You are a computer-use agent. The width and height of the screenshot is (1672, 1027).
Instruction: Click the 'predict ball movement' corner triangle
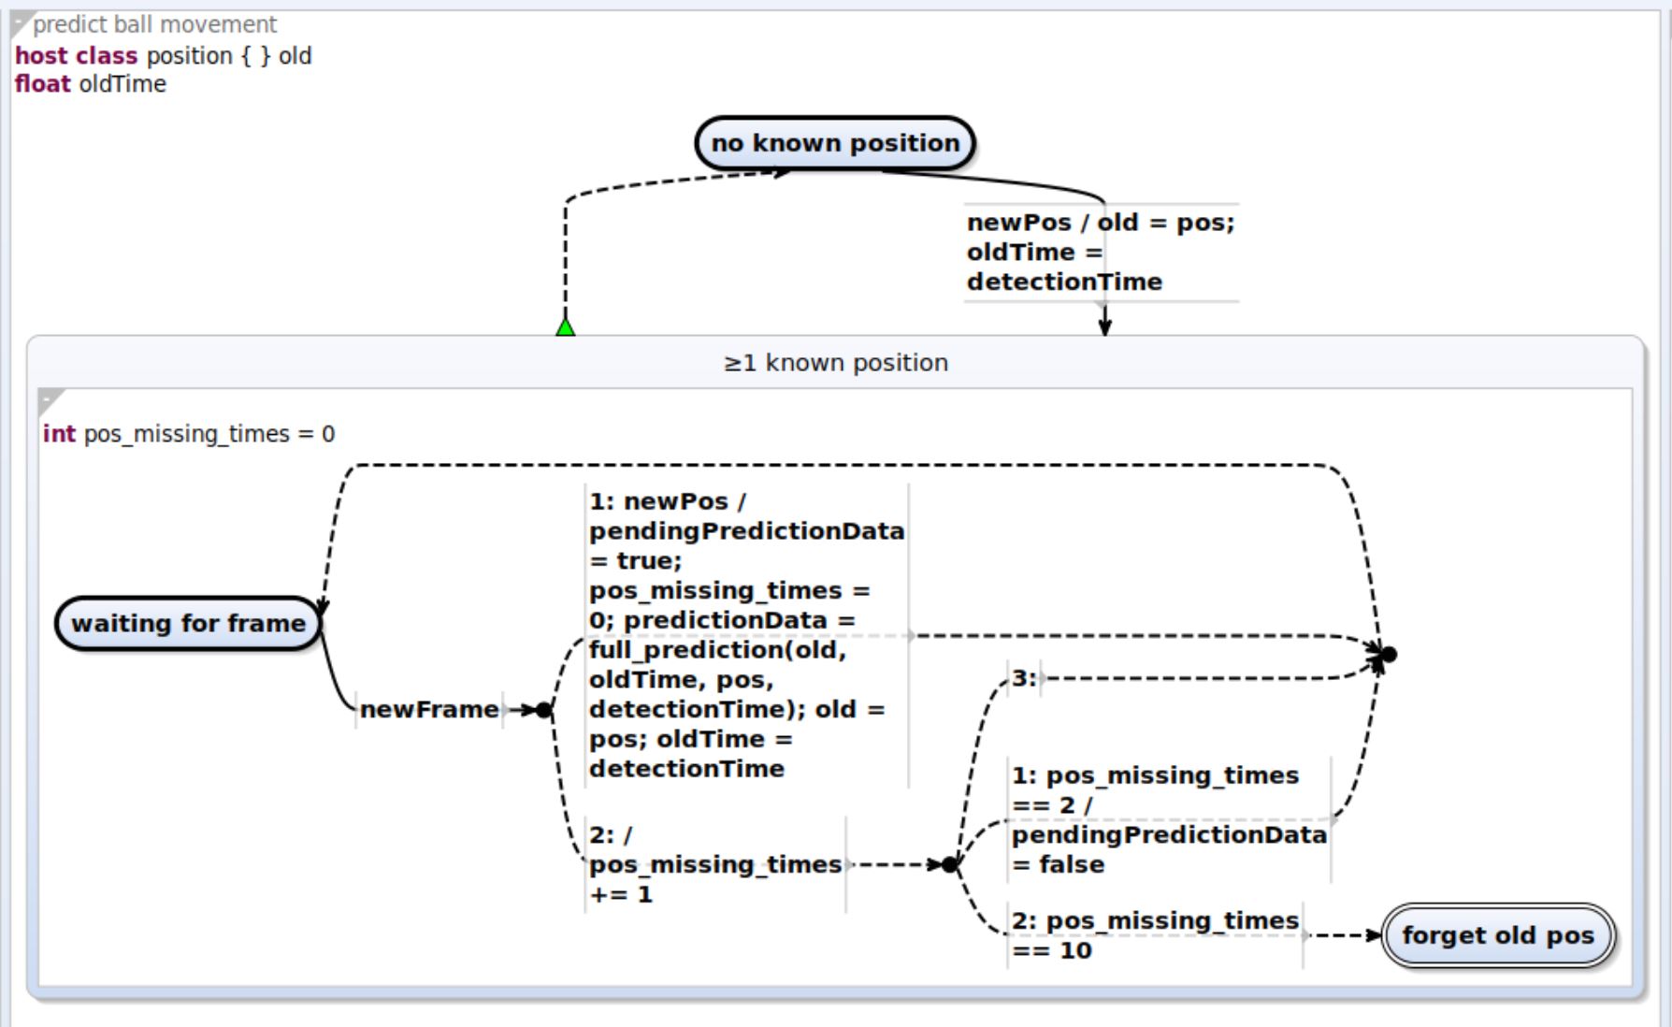point(22,23)
